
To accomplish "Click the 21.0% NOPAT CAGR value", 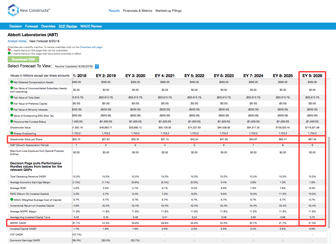I will tap(312, 223).
